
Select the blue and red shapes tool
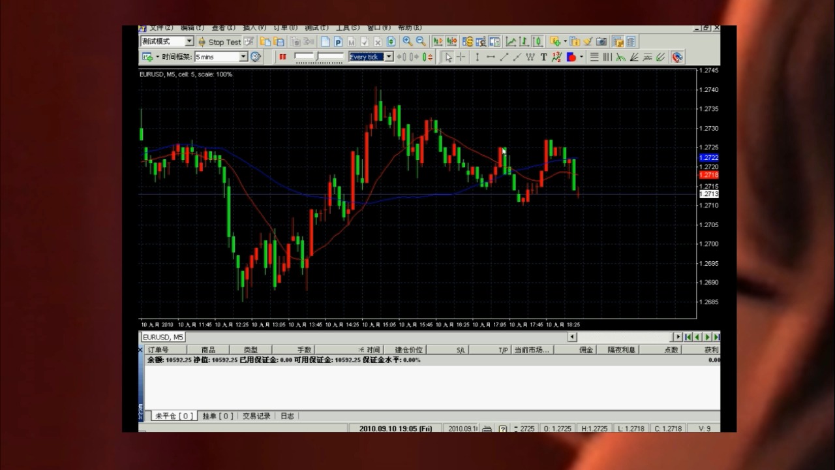point(571,57)
